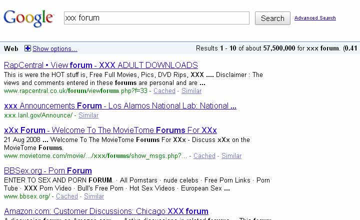Click the xxx.lanl.gov/Announce/ URL text
Image resolution: width=360 pixels, height=220 pixels.
pos(38,115)
